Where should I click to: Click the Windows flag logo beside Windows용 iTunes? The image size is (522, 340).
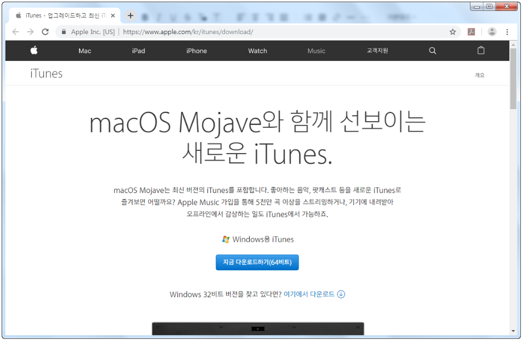pyautogui.click(x=226, y=239)
